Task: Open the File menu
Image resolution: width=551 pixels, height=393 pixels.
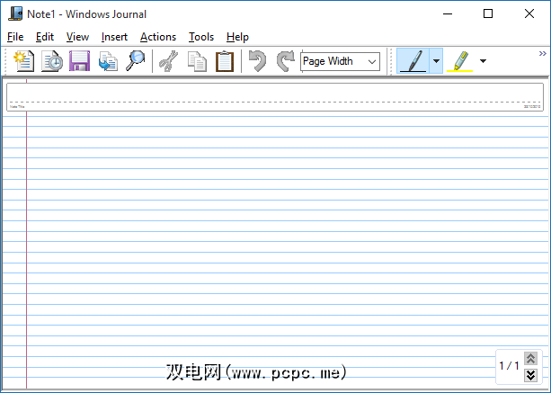Action: tap(15, 37)
